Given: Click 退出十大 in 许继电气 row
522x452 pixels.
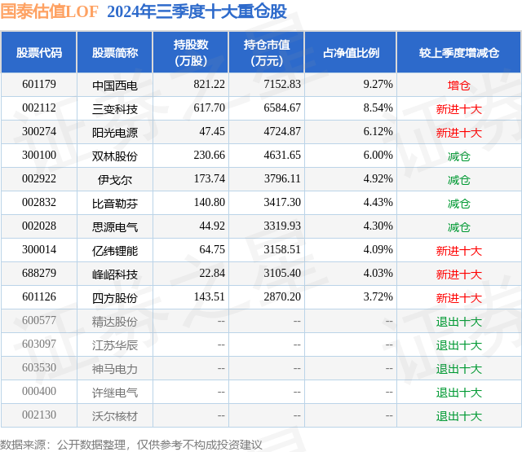Looking at the screenshot, I should click(459, 393).
